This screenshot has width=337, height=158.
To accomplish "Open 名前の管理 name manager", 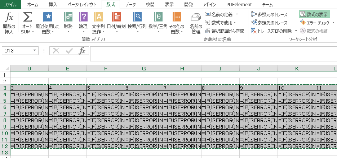I will pyautogui.click(x=196, y=23).
